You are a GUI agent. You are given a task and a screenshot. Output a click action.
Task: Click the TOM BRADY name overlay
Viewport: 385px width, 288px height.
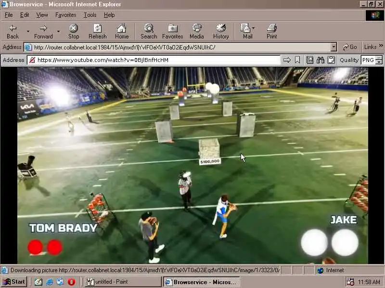(x=63, y=228)
